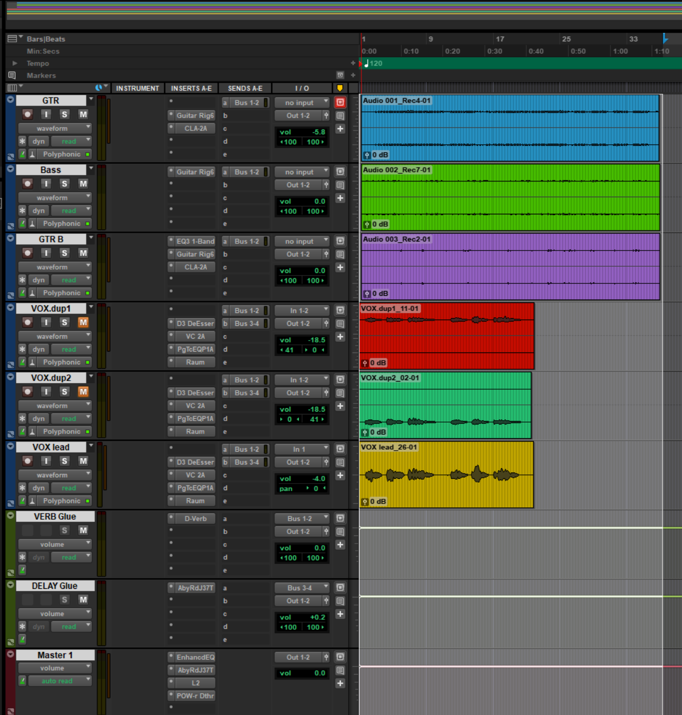This screenshot has height=715, width=682.
Task: Open the comments icon on VOX.dup1 track
Action: [x=340, y=324]
